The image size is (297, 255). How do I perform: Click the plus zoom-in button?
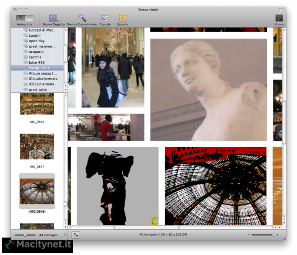pos(277,235)
